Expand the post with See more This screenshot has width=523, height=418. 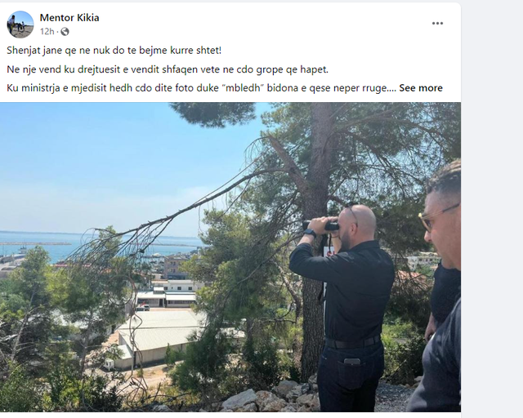[x=421, y=88]
